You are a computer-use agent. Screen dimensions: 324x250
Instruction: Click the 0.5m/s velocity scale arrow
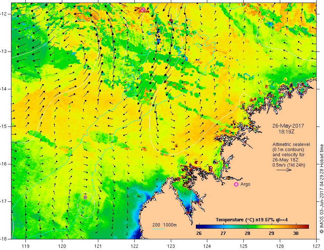(284, 170)
